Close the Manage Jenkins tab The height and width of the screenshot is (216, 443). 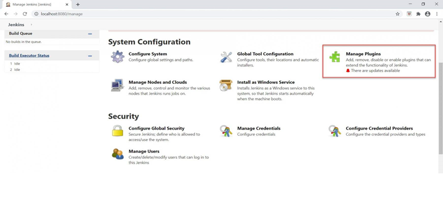click(x=67, y=5)
